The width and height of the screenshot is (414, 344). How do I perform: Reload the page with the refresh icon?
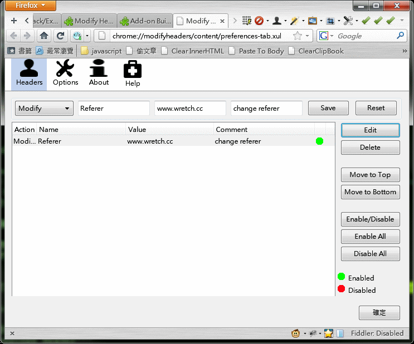(60, 36)
